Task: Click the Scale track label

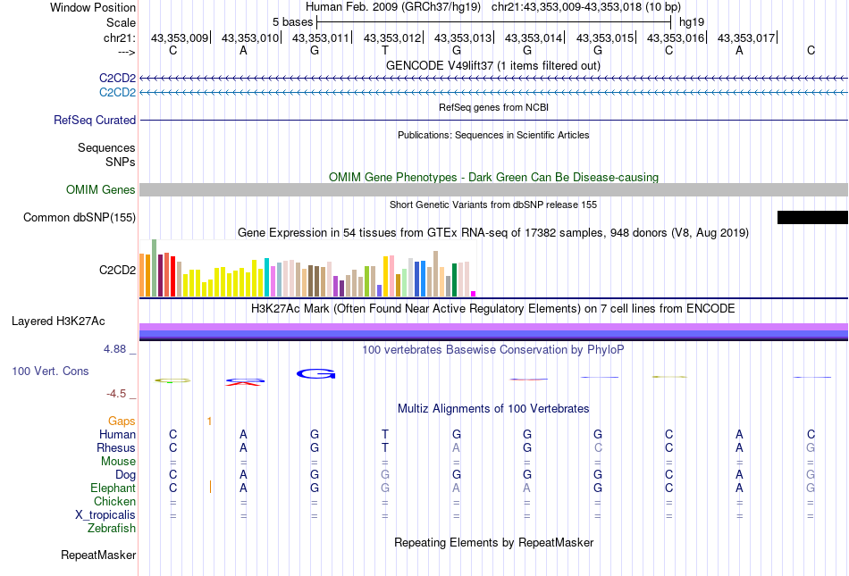Action: tap(121, 22)
